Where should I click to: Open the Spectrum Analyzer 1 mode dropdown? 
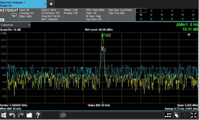point(23,4)
